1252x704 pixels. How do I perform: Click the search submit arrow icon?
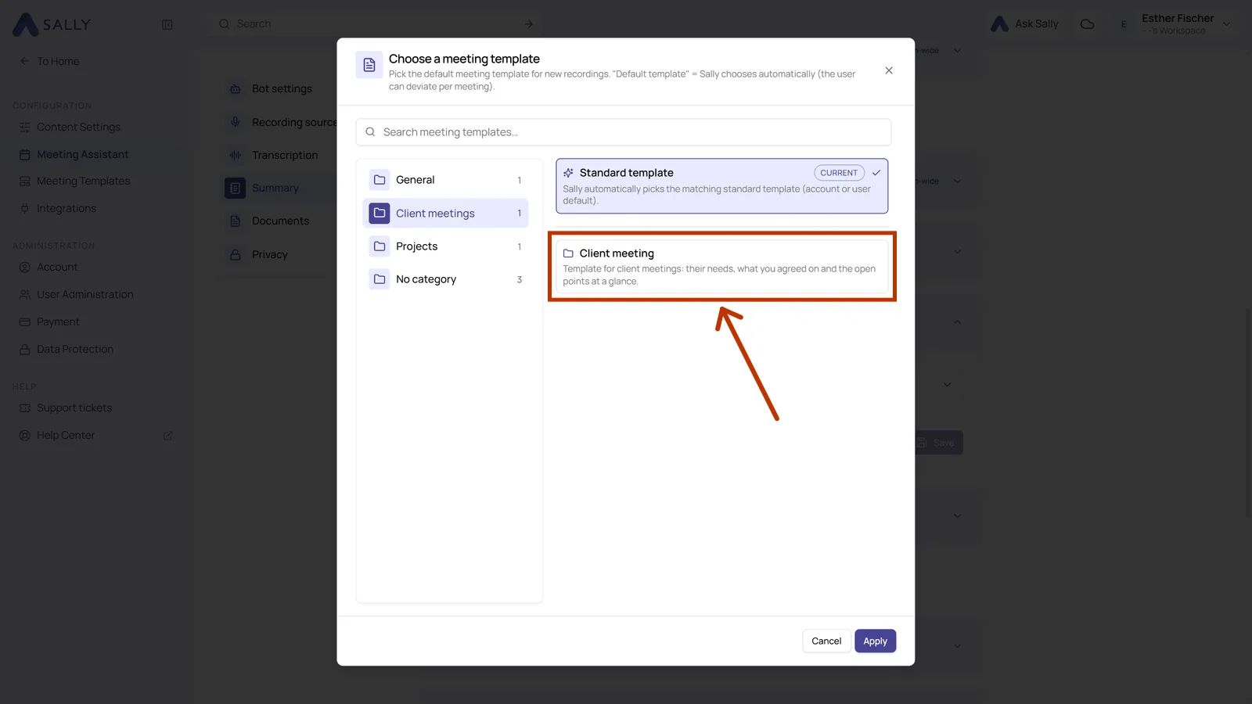pos(529,24)
